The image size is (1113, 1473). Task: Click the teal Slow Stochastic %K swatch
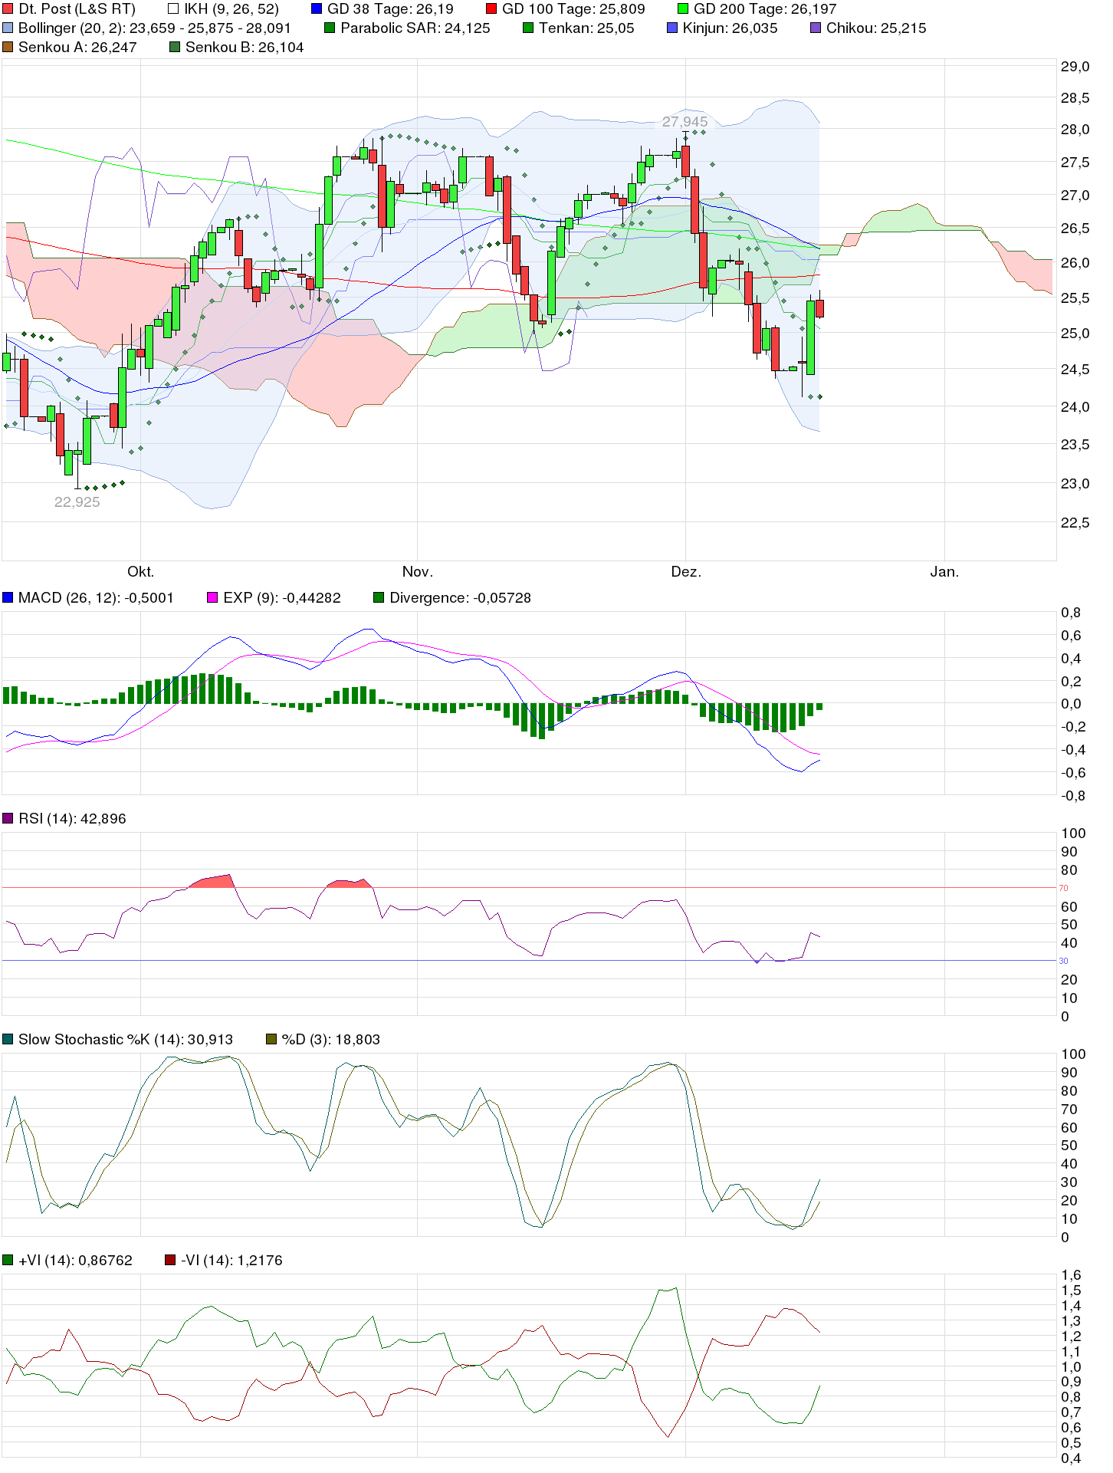point(8,1039)
